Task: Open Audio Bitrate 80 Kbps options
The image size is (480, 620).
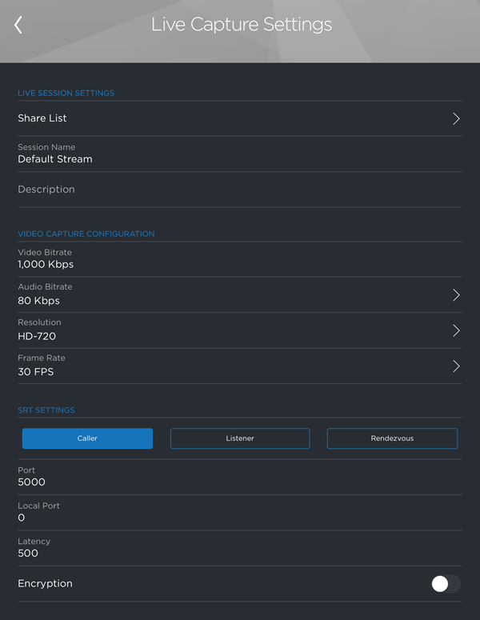Action: click(x=224, y=294)
